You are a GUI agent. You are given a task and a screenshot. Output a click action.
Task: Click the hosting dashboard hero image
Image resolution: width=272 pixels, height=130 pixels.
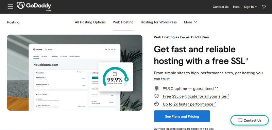coord(74,73)
